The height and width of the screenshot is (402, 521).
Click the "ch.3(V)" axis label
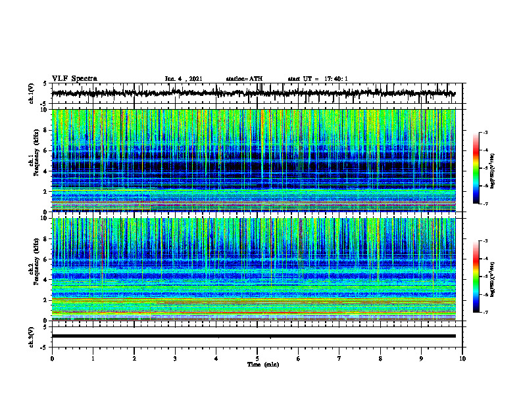(x=32, y=337)
